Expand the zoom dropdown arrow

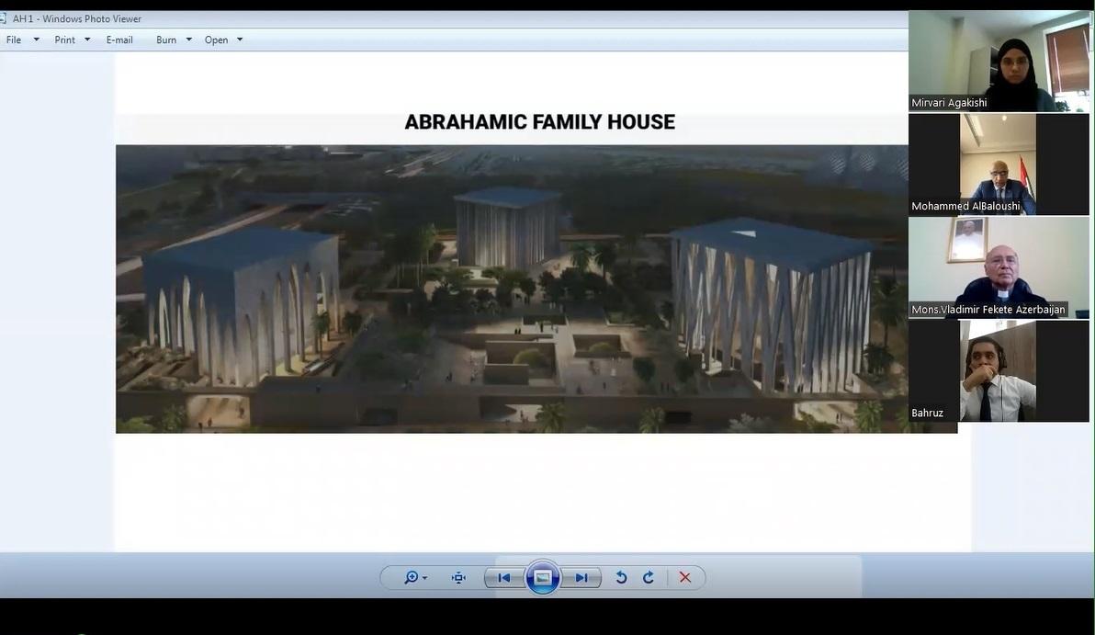[x=424, y=578]
